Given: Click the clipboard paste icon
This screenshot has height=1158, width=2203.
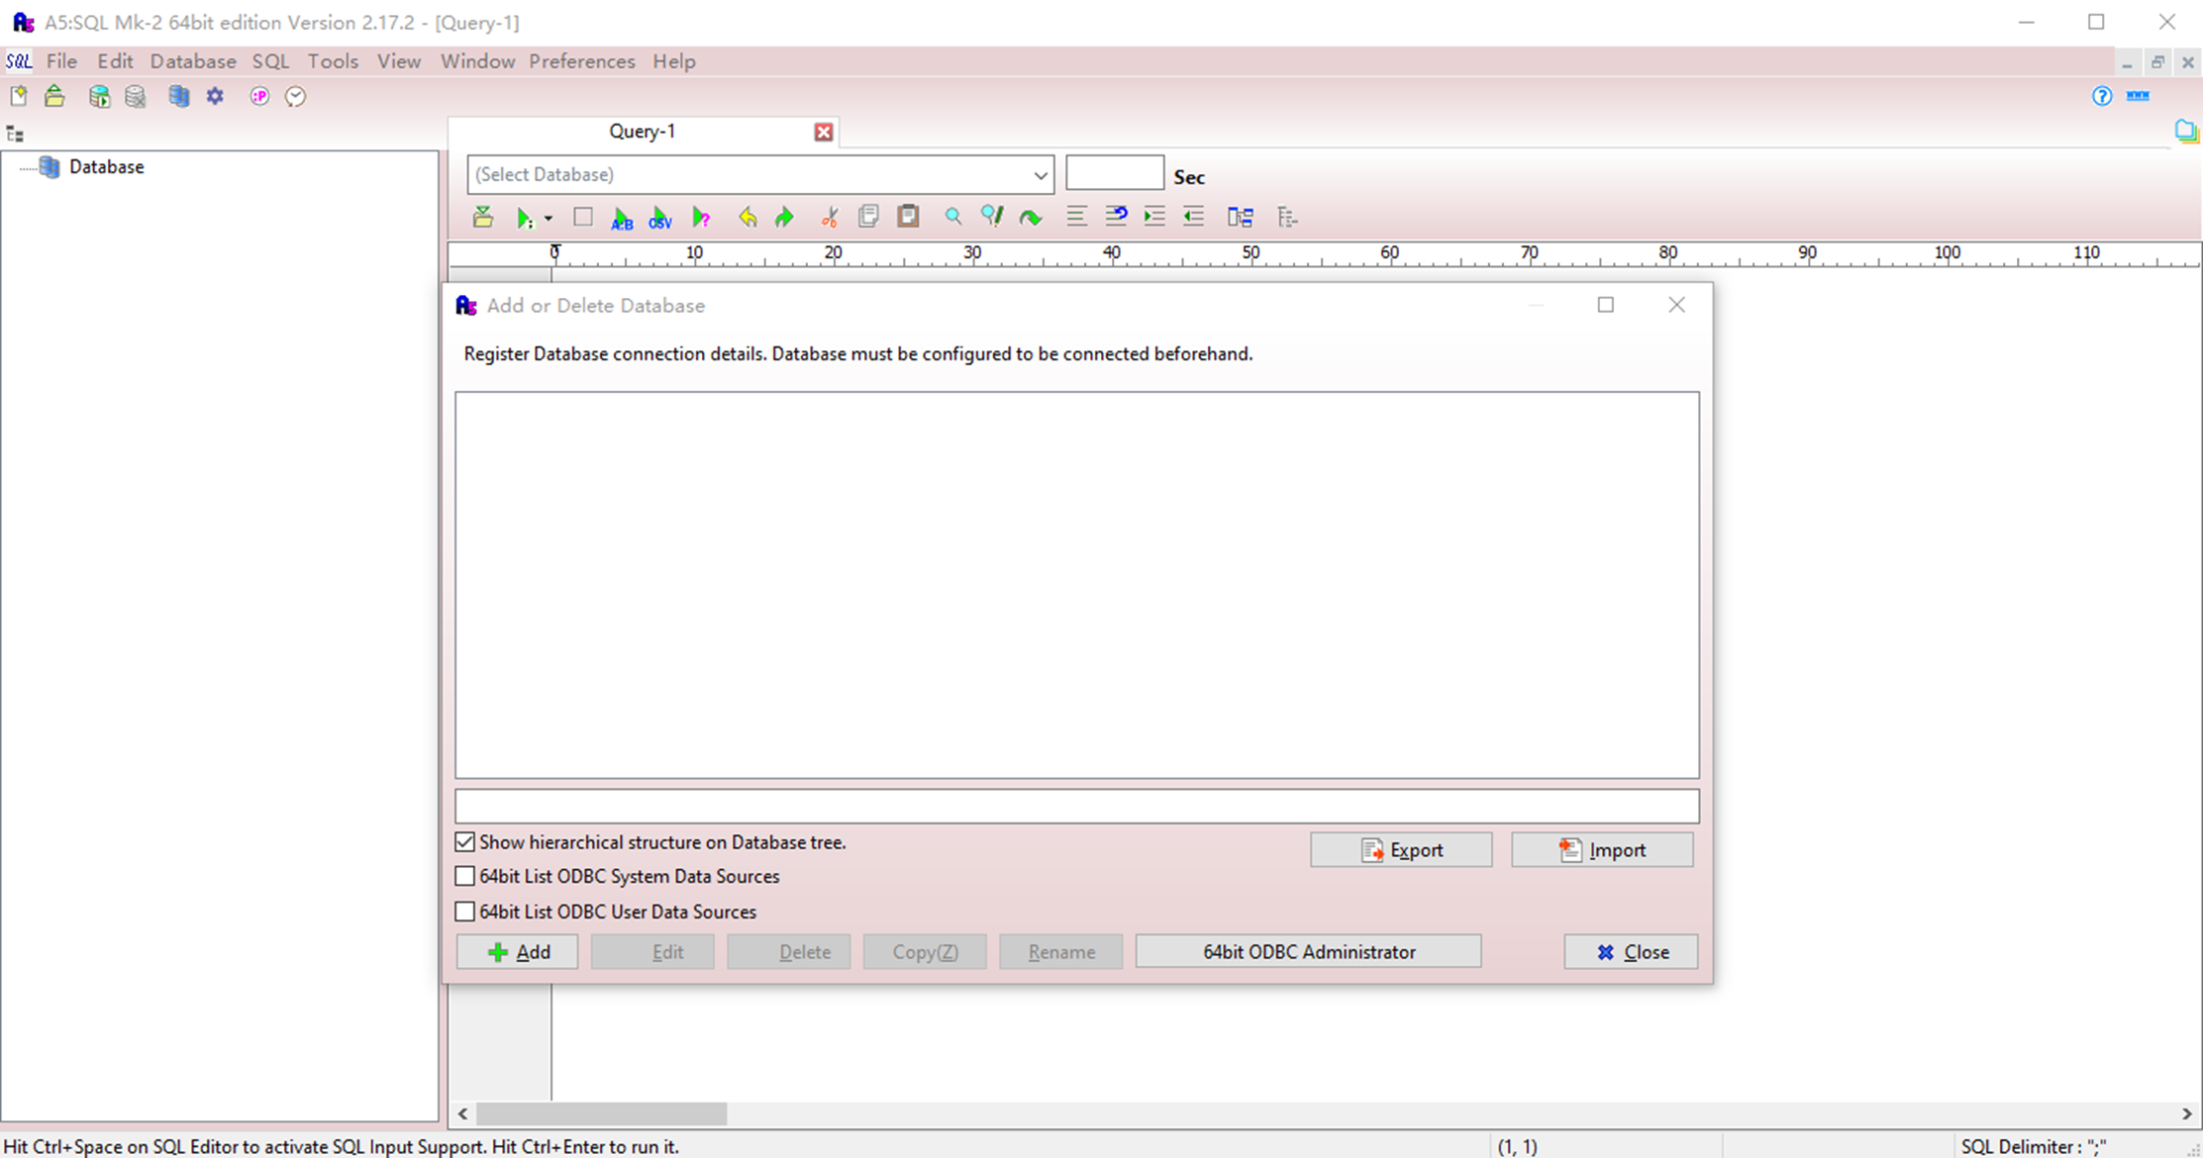Looking at the screenshot, I should point(908,217).
